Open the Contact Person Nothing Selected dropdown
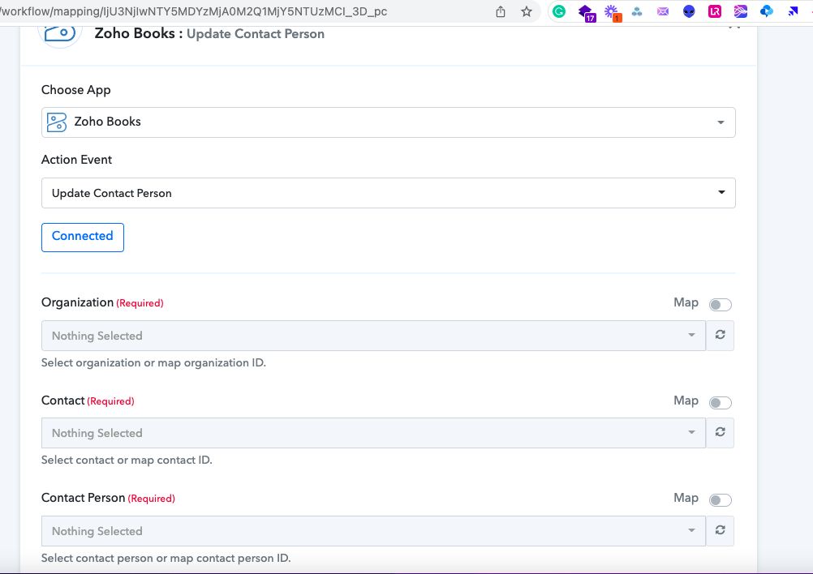813x574 pixels. [x=373, y=531]
